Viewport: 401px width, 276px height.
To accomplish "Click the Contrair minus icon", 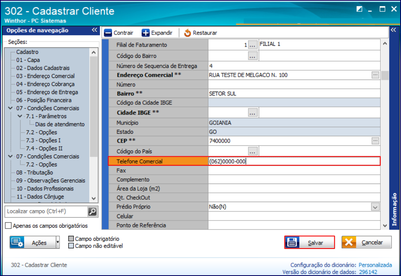I will coord(108,33).
